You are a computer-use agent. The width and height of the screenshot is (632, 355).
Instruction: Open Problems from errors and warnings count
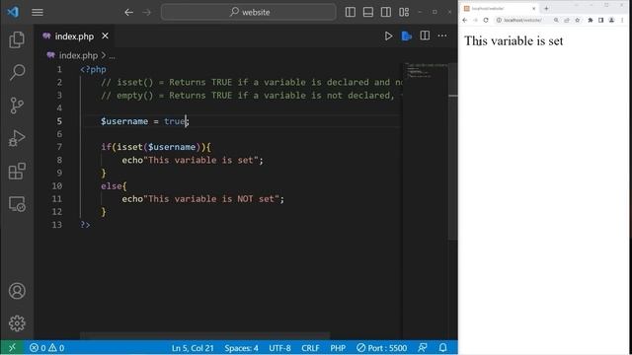tap(46, 348)
